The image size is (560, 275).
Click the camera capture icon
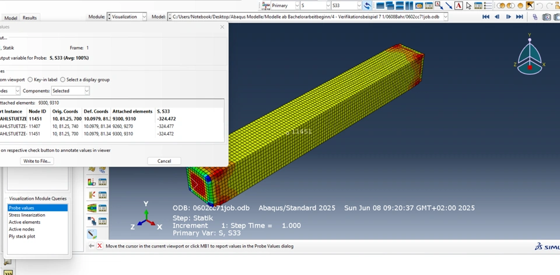coord(547,17)
